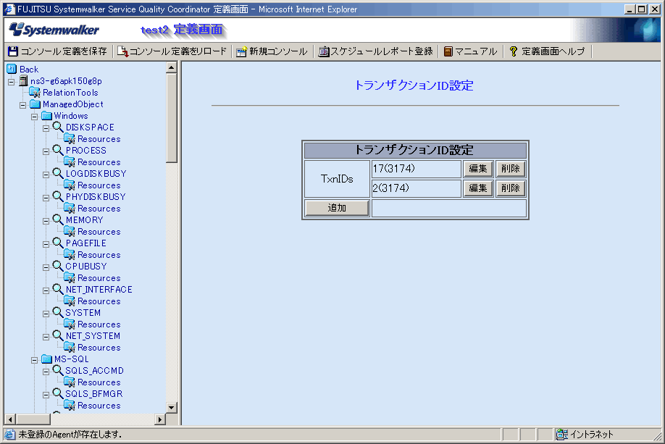Click the definition screen help question icon

pyautogui.click(x=513, y=51)
